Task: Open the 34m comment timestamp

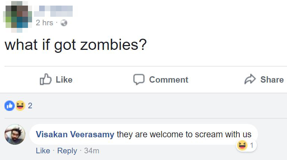Action: [x=92, y=151]
